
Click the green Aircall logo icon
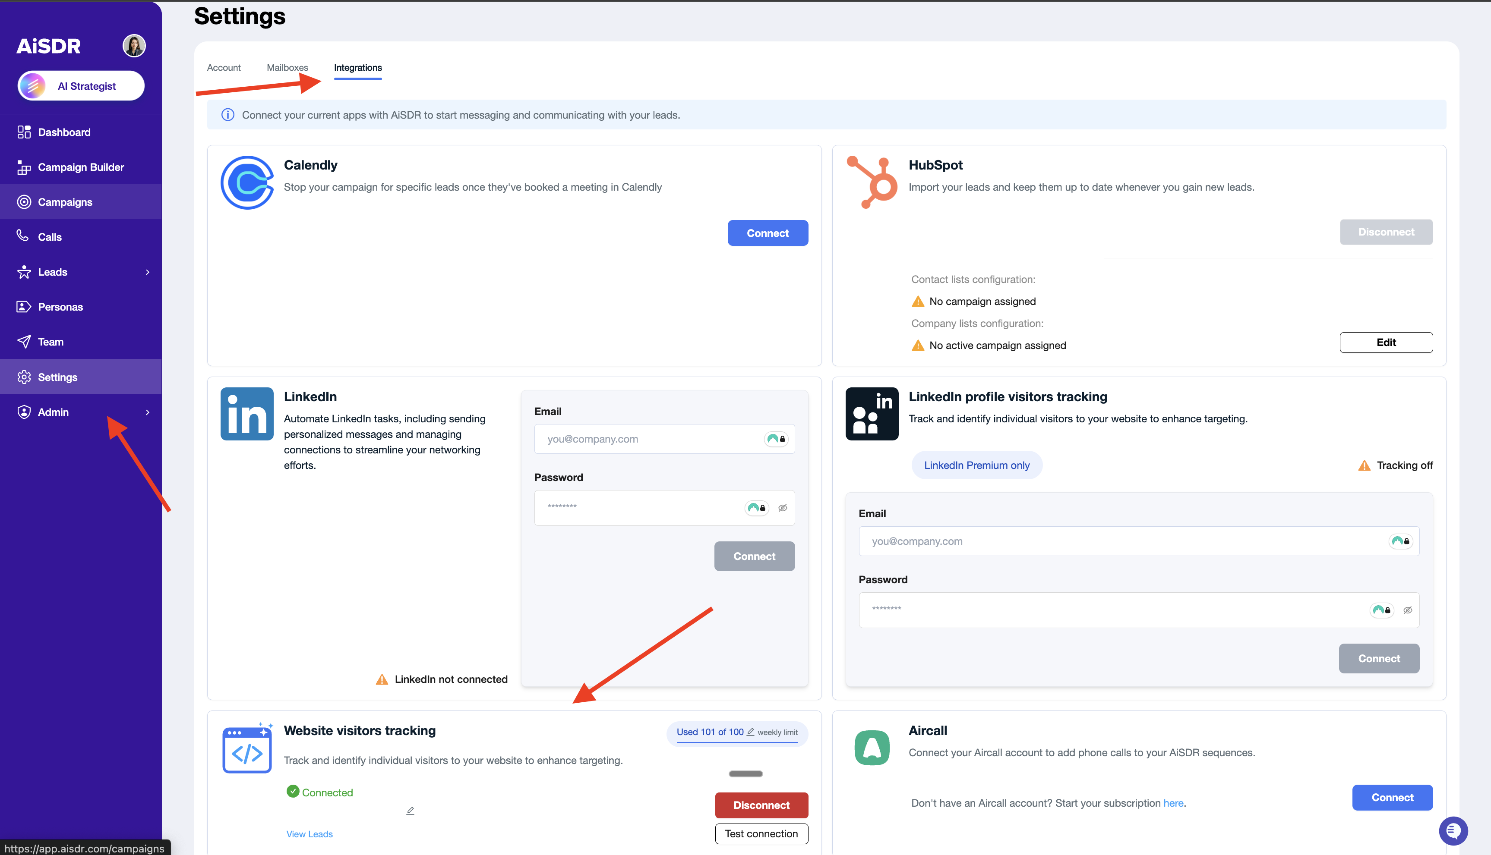pyautogui.click(x=872, y=748)
